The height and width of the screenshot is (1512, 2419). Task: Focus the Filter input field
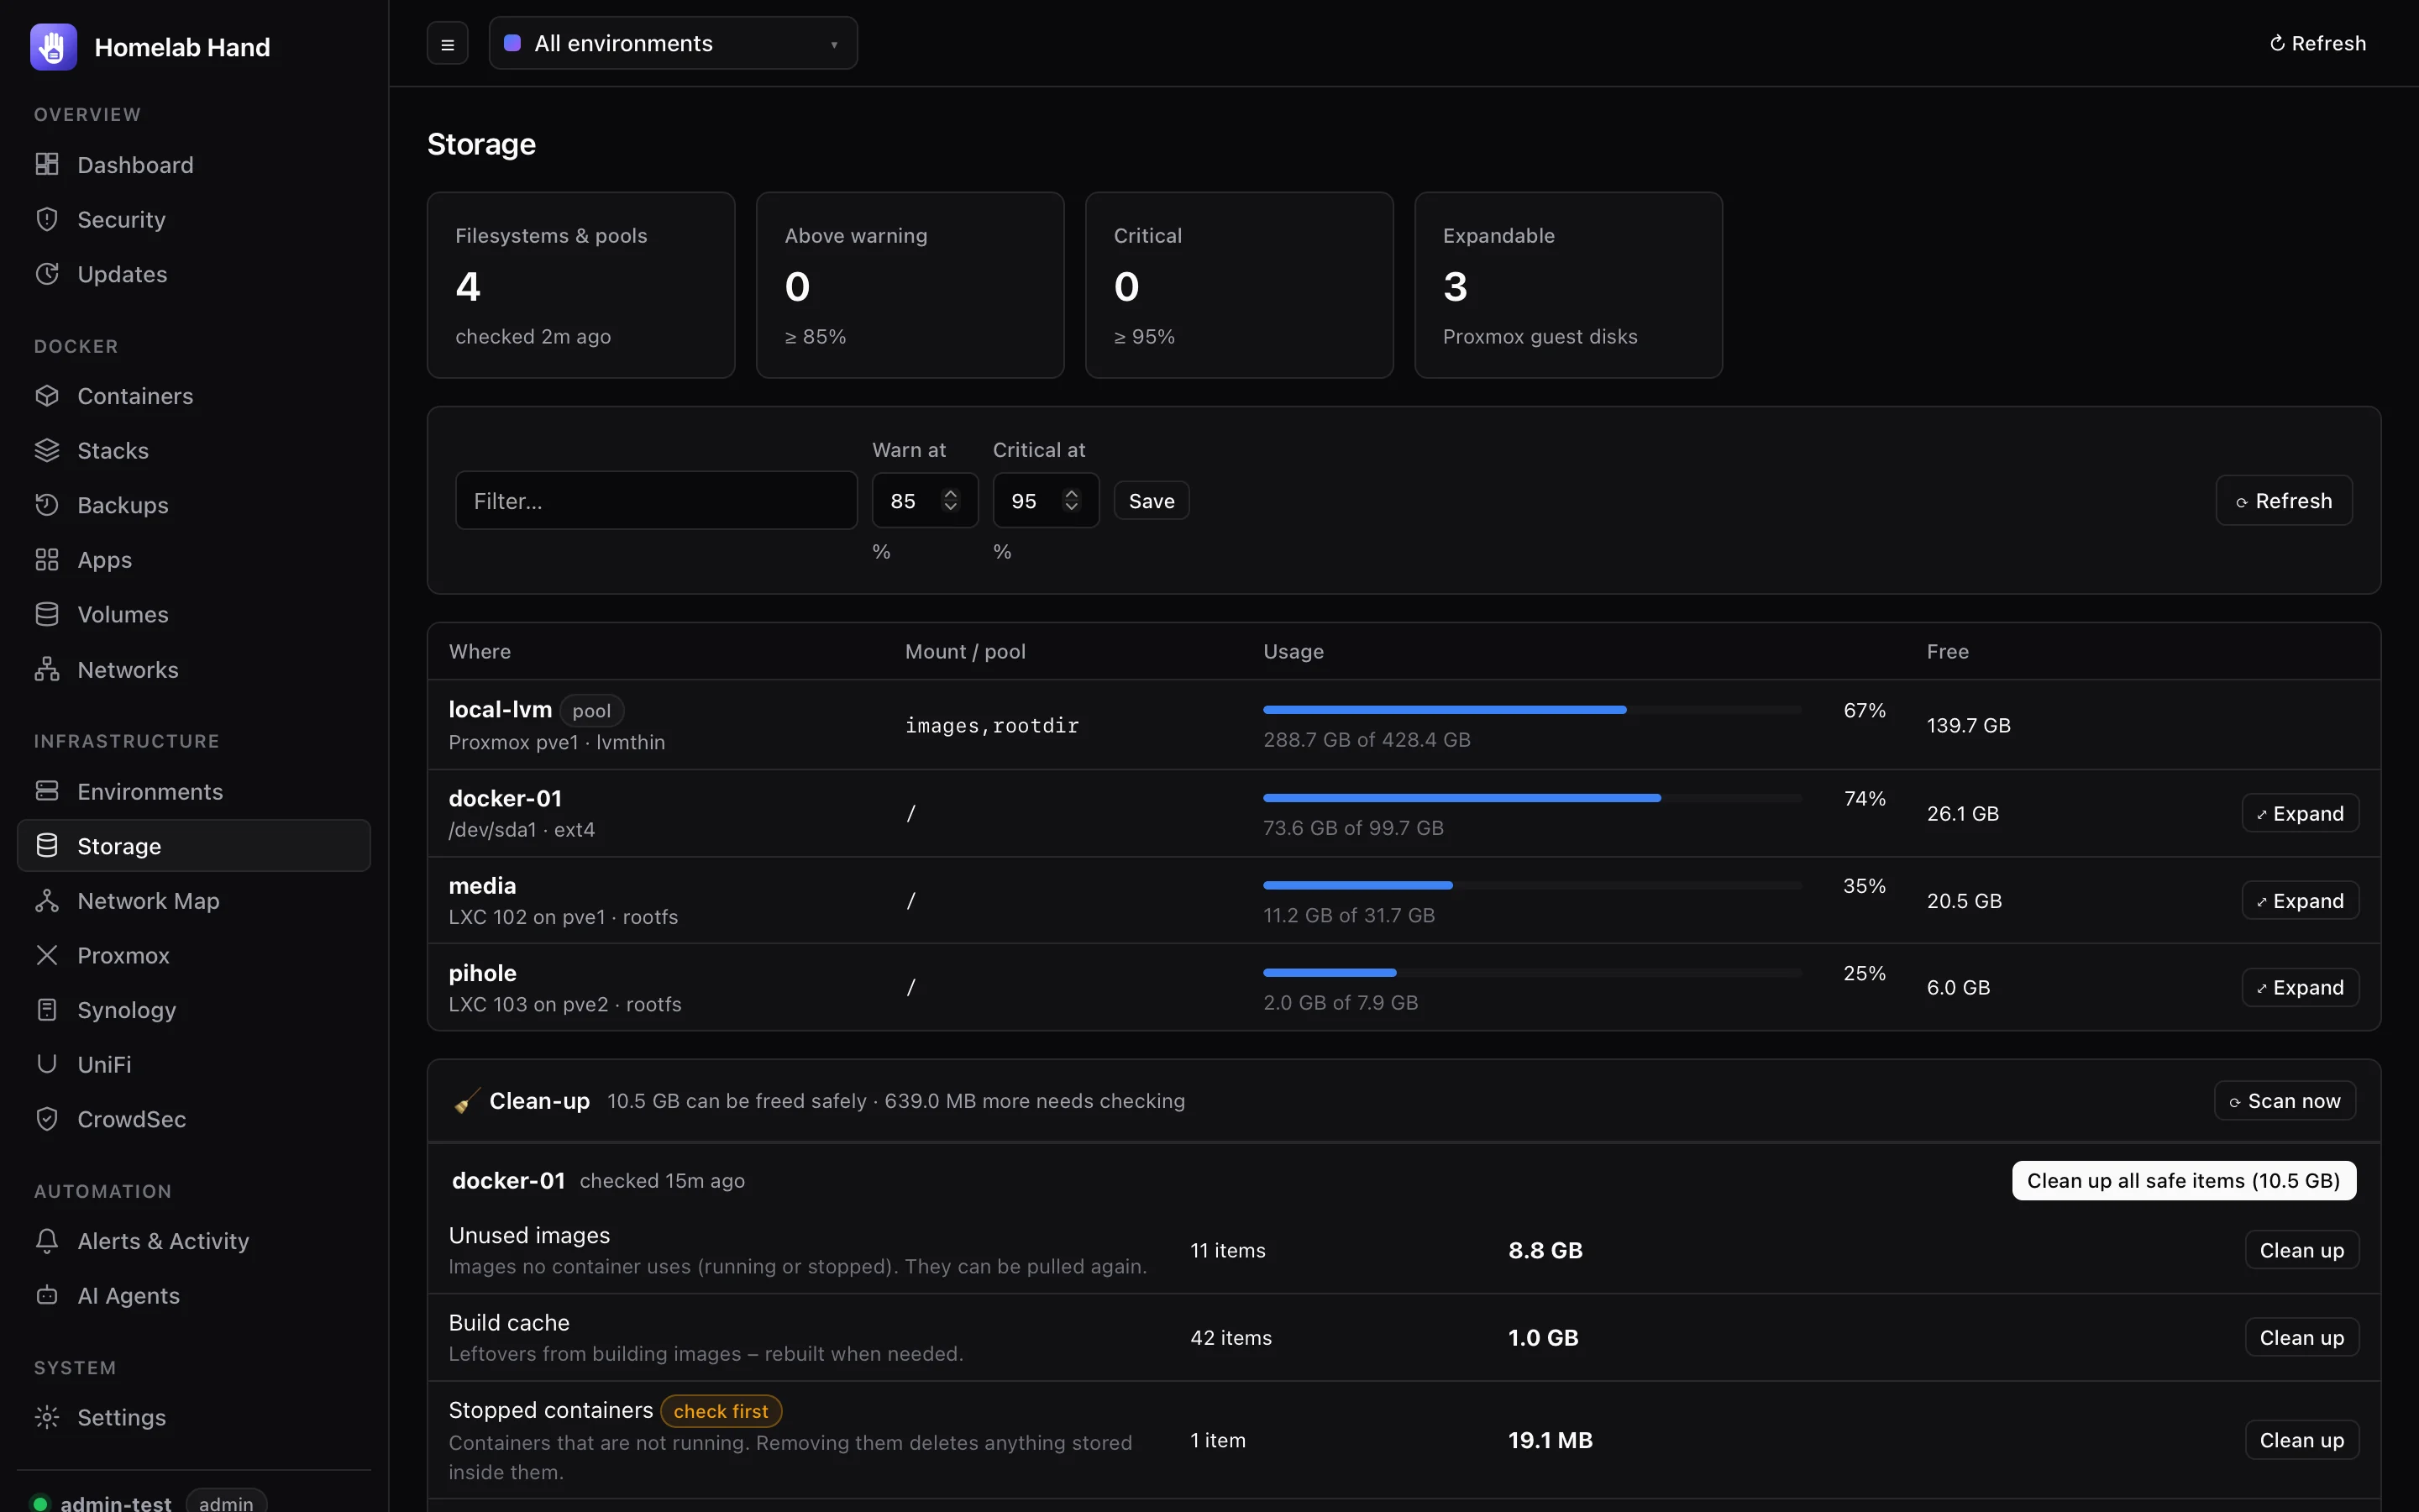656,500
